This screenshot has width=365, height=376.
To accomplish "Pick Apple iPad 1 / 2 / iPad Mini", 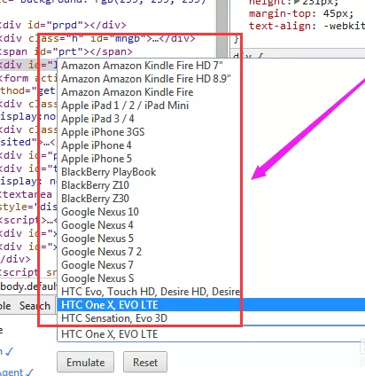I will (x=211, y=106).
